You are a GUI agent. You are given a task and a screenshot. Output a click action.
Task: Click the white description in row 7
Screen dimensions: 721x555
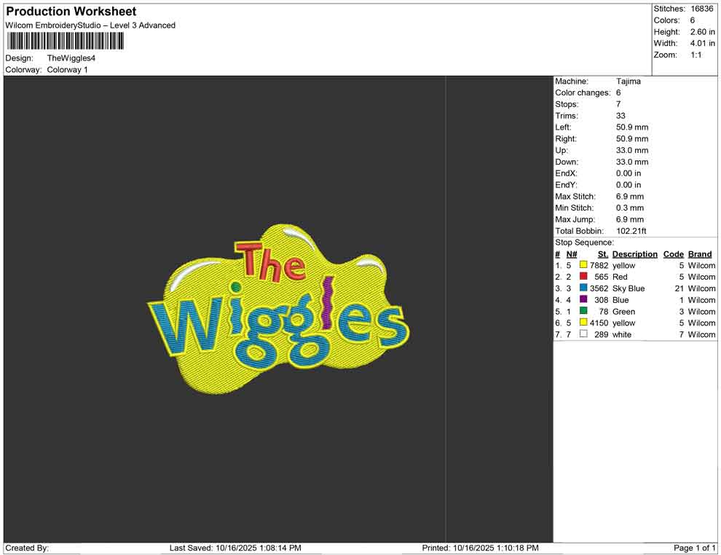[622, 334]
